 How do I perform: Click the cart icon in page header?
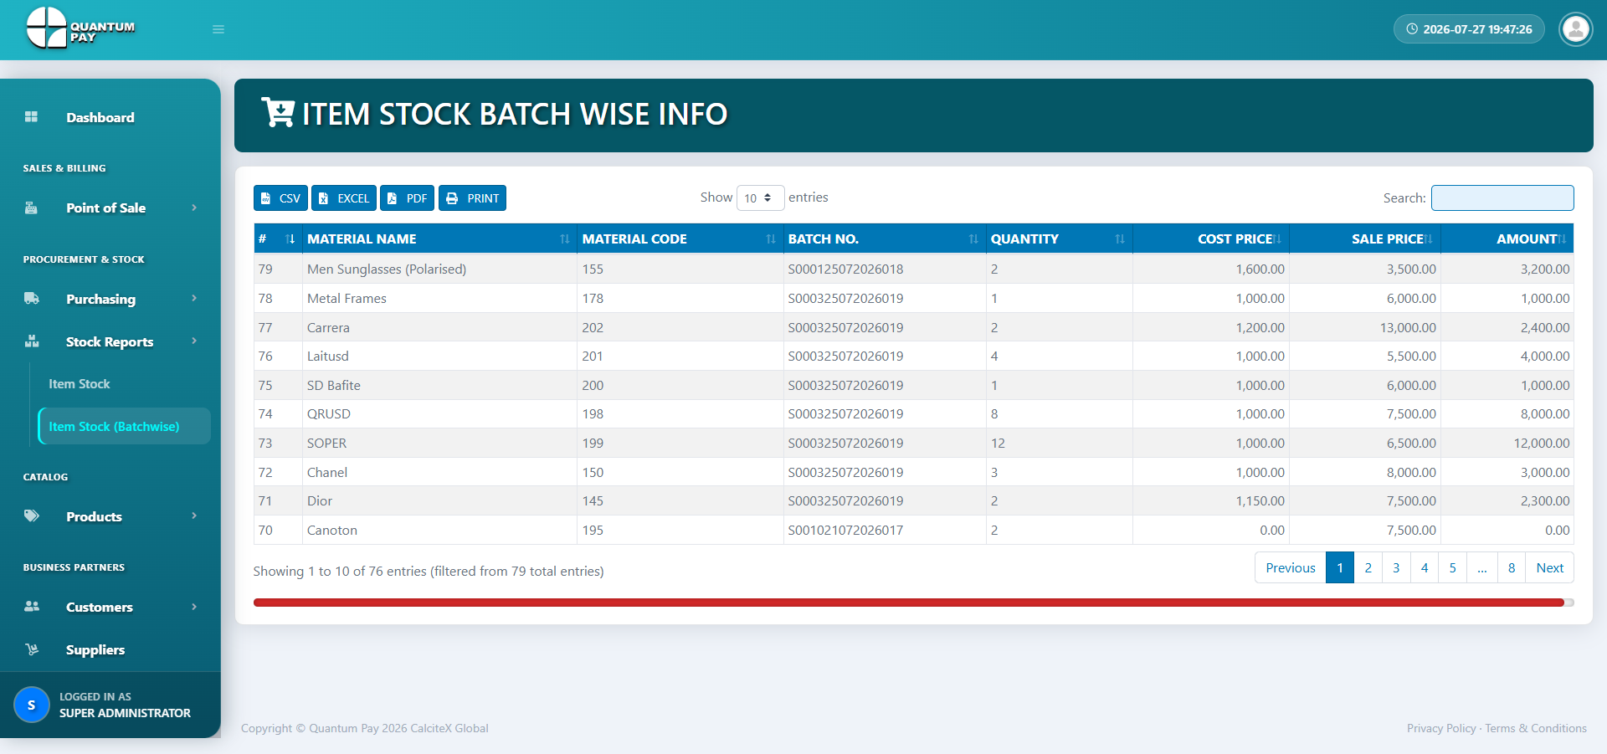point(278,112)
